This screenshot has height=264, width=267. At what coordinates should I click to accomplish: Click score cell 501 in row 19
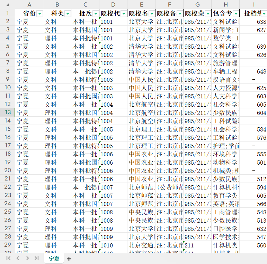253,163
